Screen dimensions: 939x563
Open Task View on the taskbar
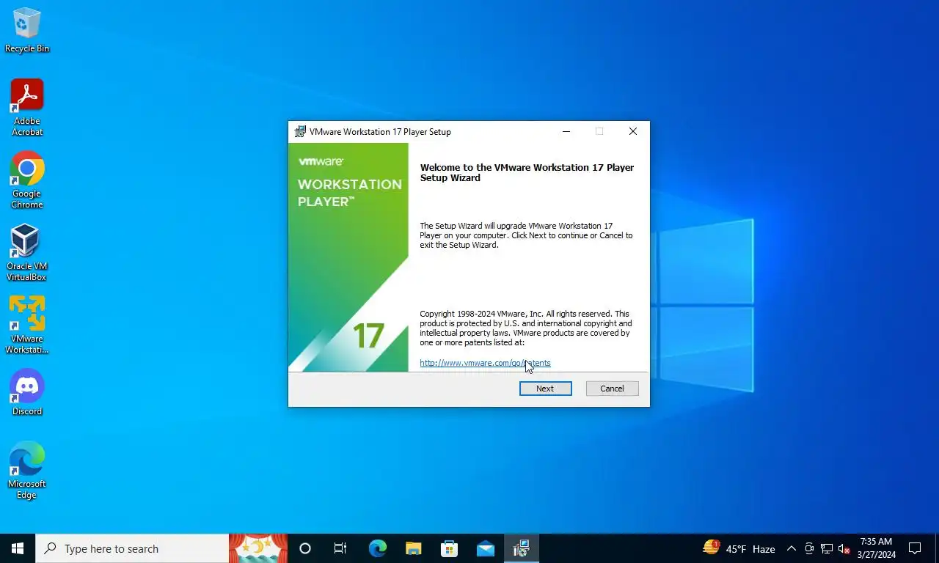click(340, 548)
